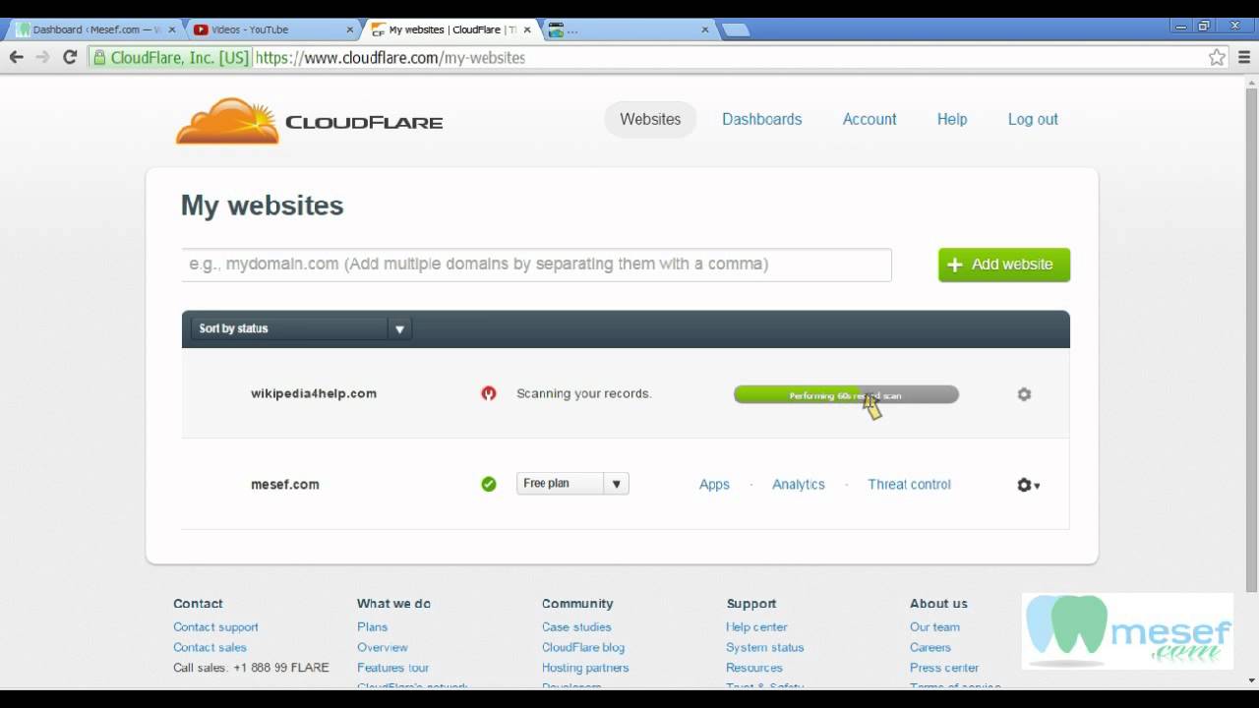The width and height of the screenshot is (1259, 708).
Task: Open gear settings for wikipedia4help.com
Action: pyautogui.click(x=1024, y=394)
